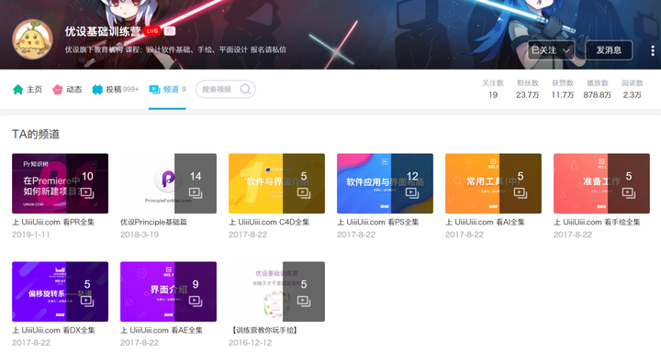This screenshot has height=362, width=661.
Task: Click the pink 动态 icon
Action: [57, 89]
